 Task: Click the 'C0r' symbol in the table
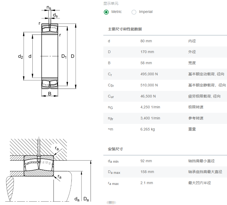click(111, 85)
